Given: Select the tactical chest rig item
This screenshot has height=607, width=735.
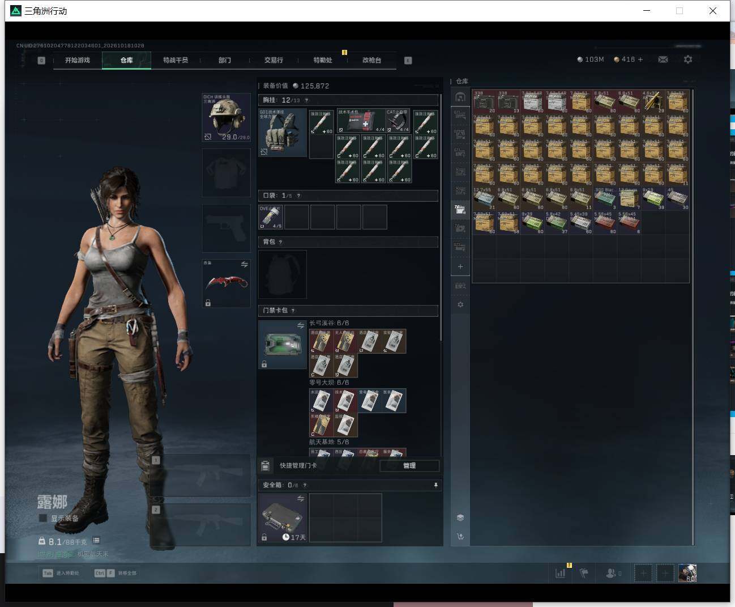Looking at the screenshot, I should tap(283, 133).
